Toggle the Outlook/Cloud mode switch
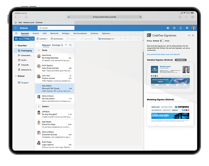The width and height of the screenshot is (209, 166). (x=162, y=41)
